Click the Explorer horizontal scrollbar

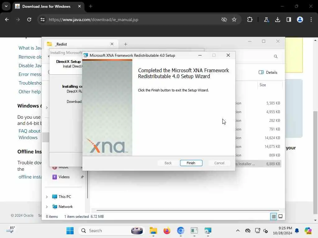(x=188, y=210)
